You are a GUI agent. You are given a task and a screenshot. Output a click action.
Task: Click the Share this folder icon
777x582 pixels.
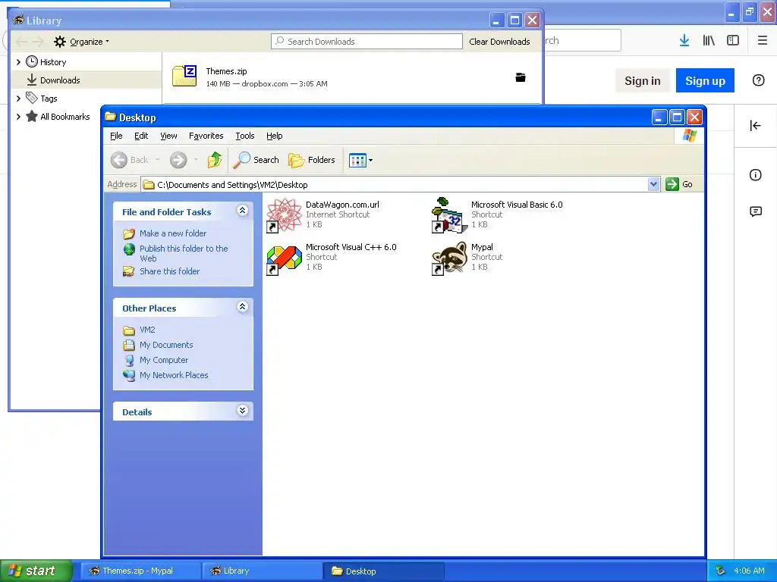(129, 271)
